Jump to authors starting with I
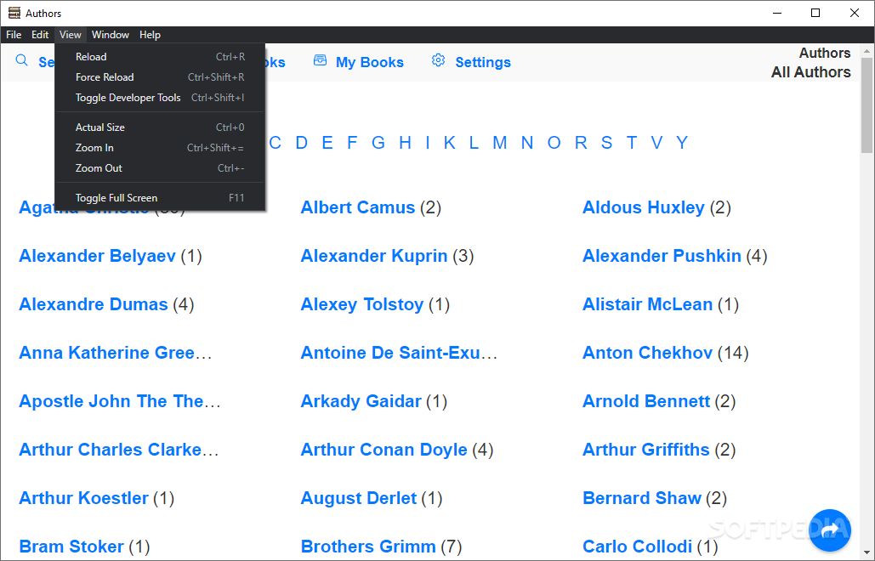Image resolution: width=875 pixels, height=561 pixels. pyautogui.click(x=428, y=143)
